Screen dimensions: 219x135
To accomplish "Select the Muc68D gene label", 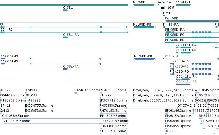I will pos(139,2).
